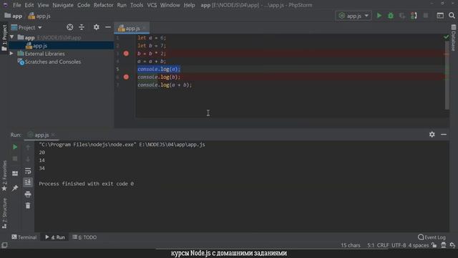Close the app.js editor tab
Screen dimensions: 458x258
145,28
